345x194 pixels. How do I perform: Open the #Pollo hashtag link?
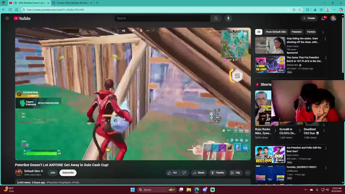pos(76,182)
